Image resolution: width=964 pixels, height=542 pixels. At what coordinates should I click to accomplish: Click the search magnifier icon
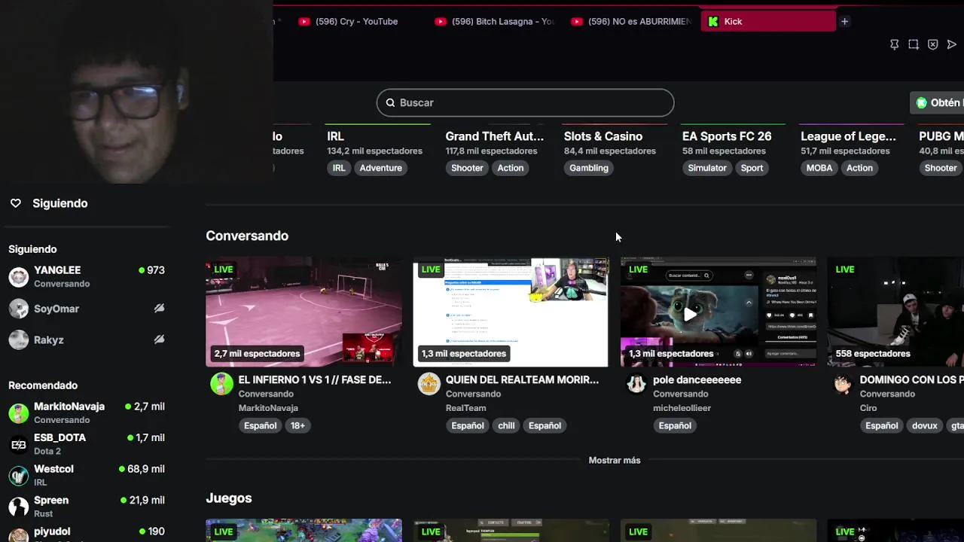click(x=390, y=102)
